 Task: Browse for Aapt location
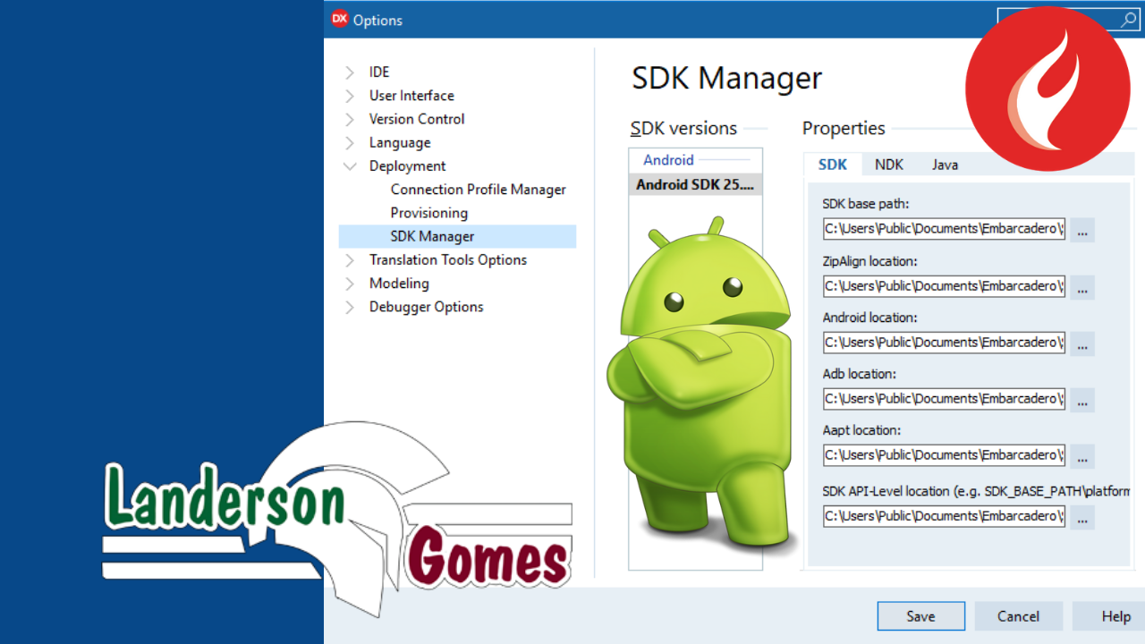coord(1082,456)
